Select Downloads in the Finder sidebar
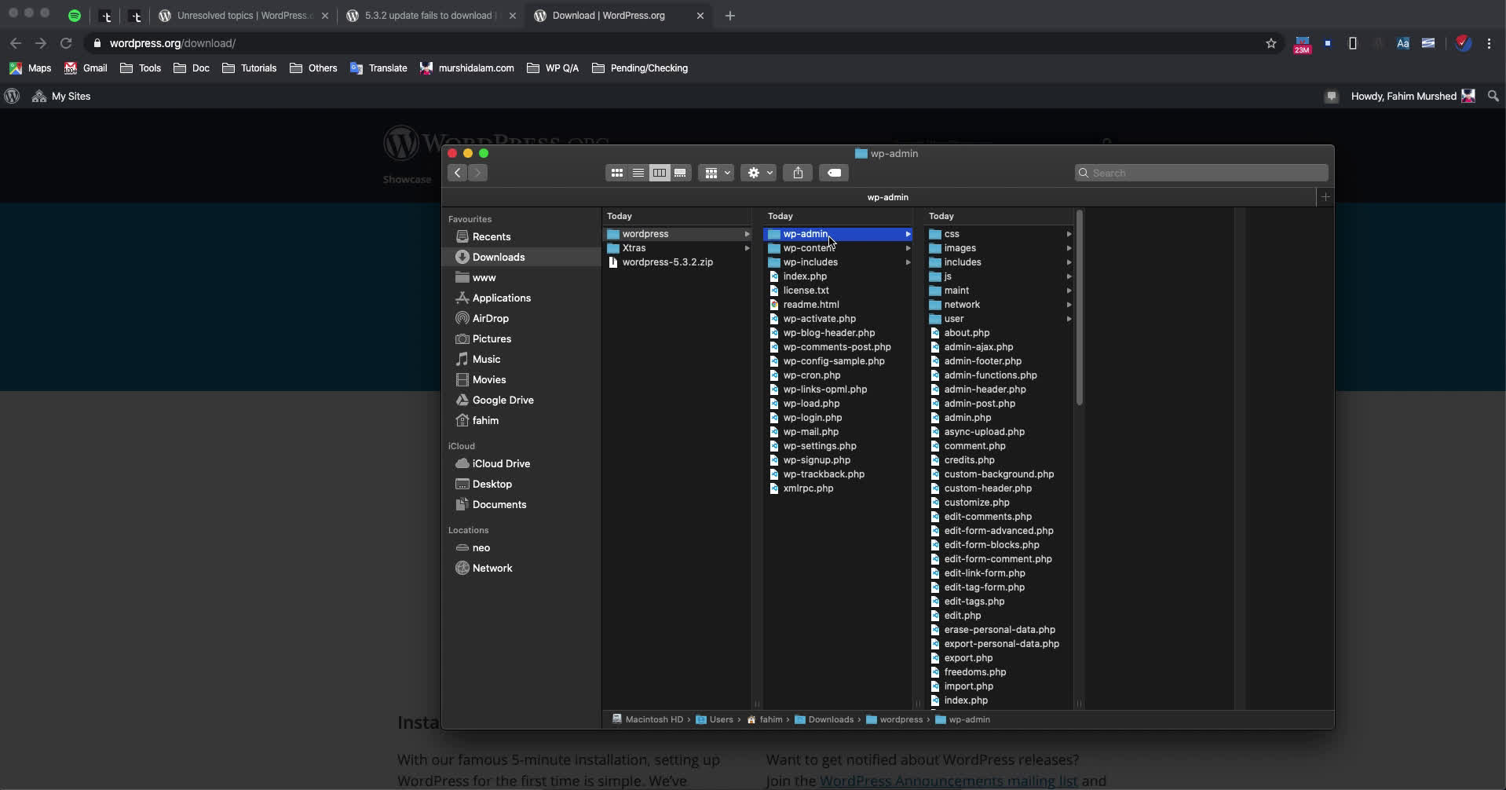The height and width of the screenshot is (790, 1506). coord(498,258)
